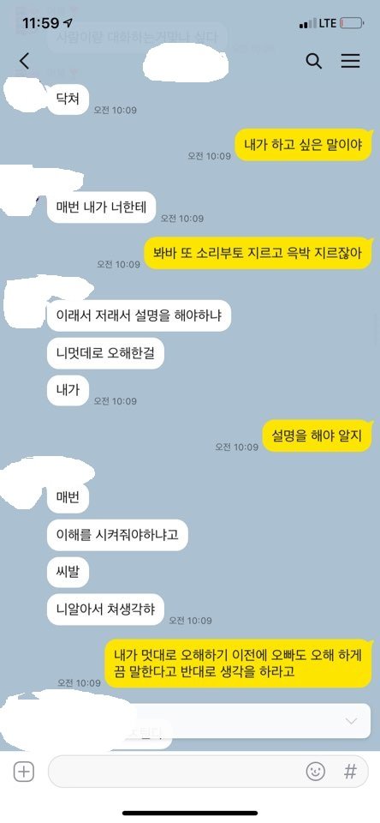Screen dimensions: 380x823
Task: Tap the '닥쳐' message bubble
Action: pos(68,98)
